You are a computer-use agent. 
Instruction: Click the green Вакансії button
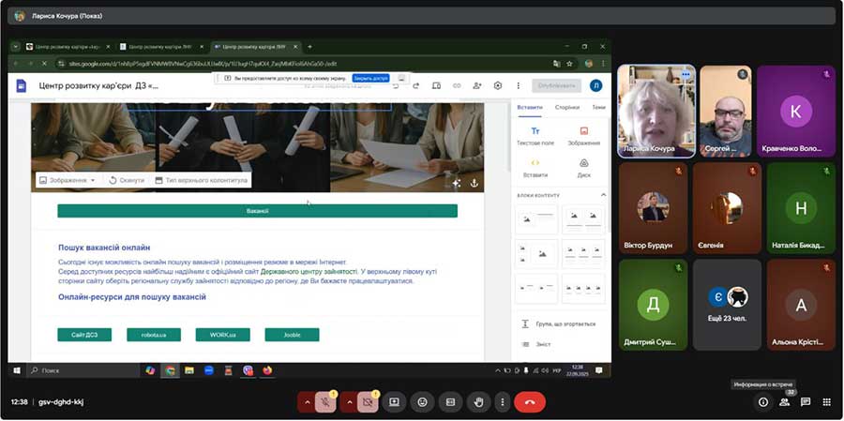257,211
